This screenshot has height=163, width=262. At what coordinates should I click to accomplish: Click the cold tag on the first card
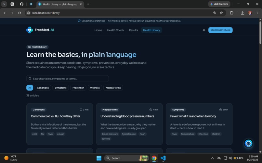pos(34,134)
